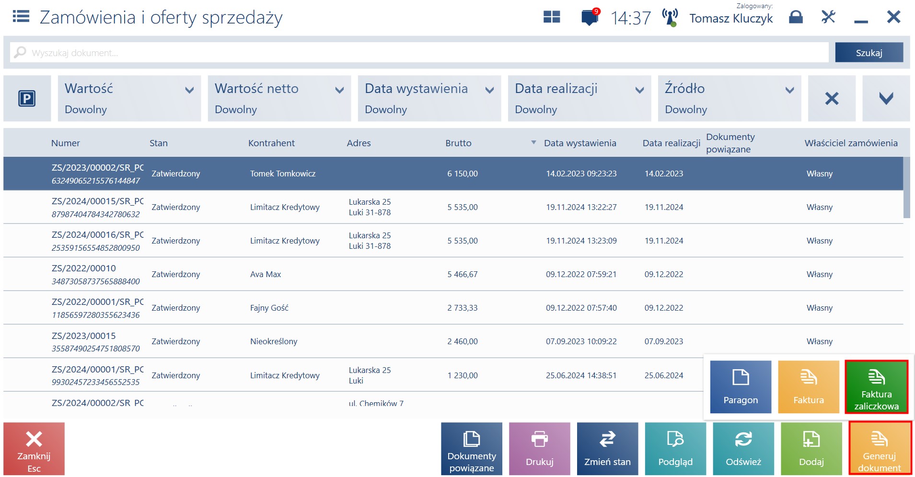This screenshot has width=915, height=477.
Task: Sort by the Data wystawienia column header
Action: pos(580,143)
